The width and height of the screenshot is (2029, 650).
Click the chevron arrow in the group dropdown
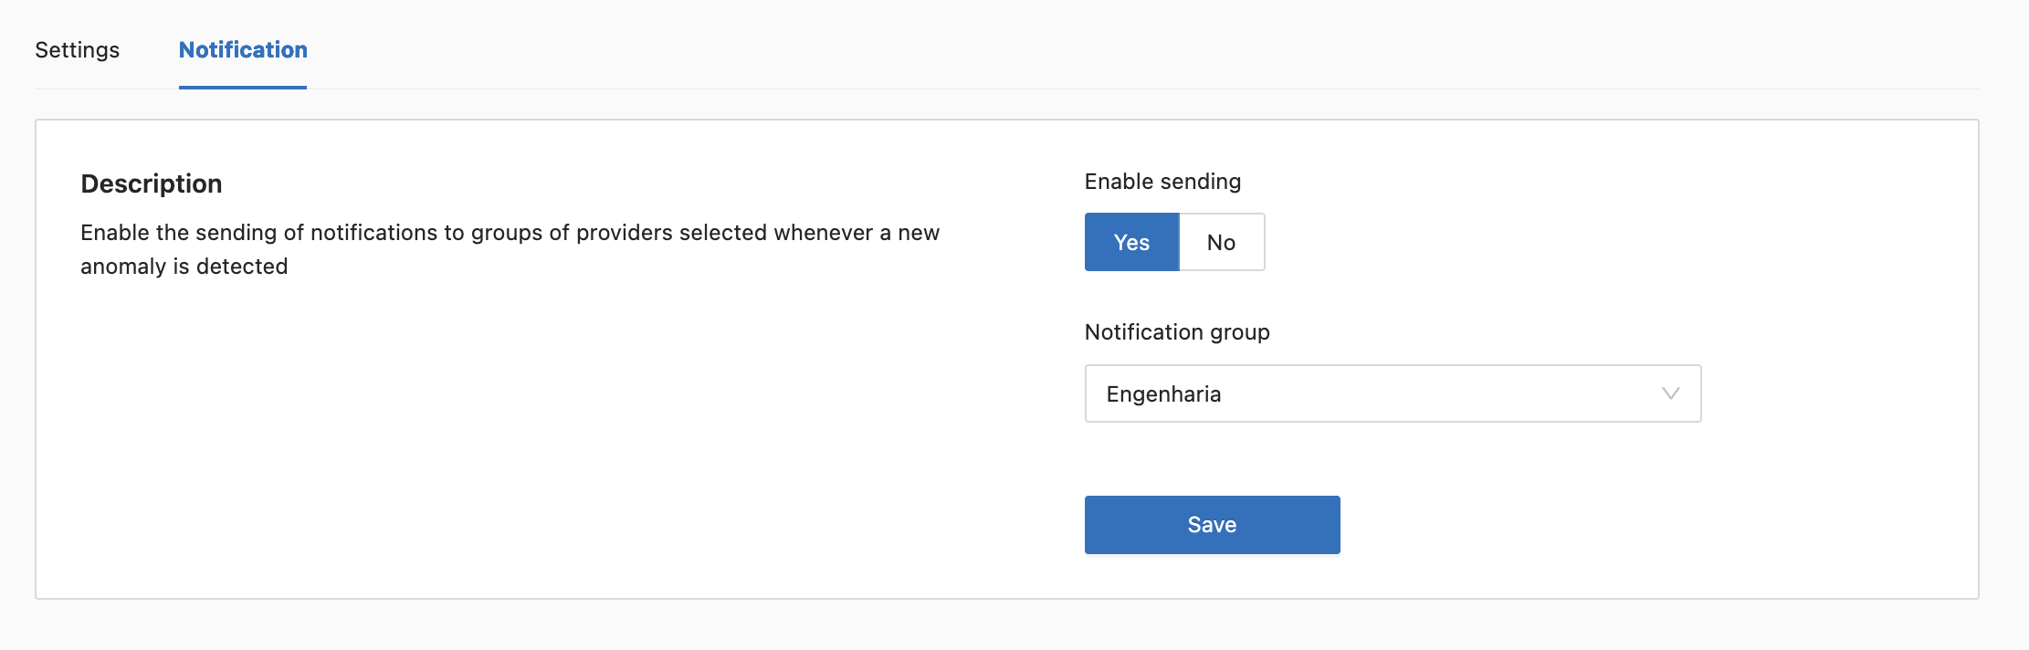point(1670,393)
